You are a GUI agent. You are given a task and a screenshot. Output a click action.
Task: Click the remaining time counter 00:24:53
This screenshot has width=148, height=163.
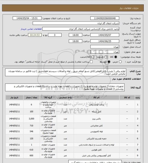(35, 35)
